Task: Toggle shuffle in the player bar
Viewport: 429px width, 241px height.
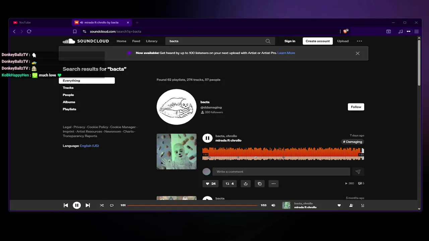Action: (x=102, y=205)
